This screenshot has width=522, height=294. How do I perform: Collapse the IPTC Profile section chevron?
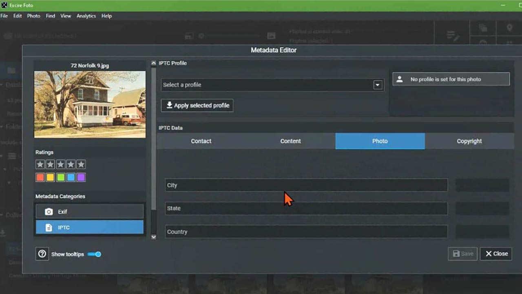[153, 63]
